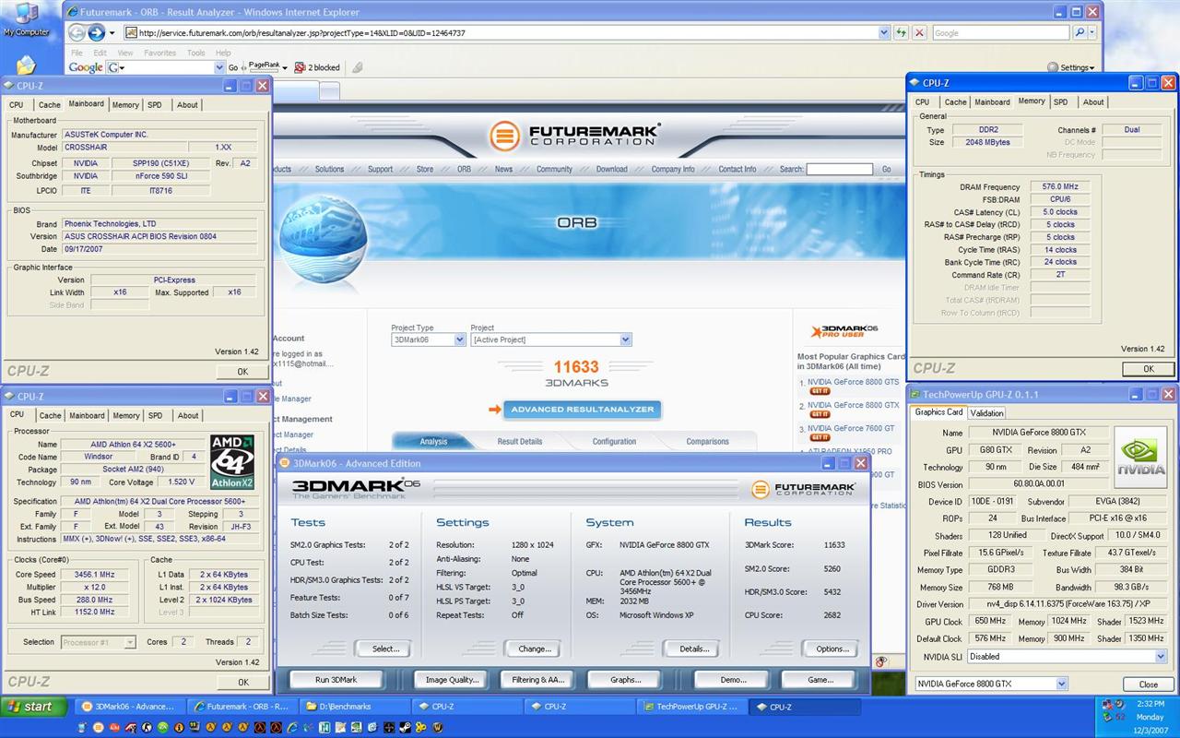Go back using the Internet Explorer Back arrow
This screenshot has width=1180, height=738.
pos(77,32)
